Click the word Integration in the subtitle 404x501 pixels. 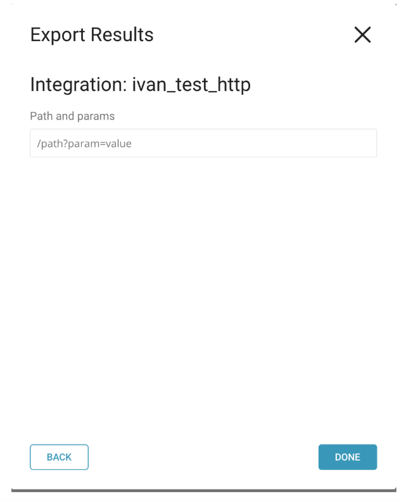pyautogui.click(x=77, y=85)
